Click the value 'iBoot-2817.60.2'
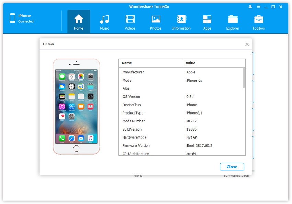This screenshot has width=292, height=204. (199, 146)
